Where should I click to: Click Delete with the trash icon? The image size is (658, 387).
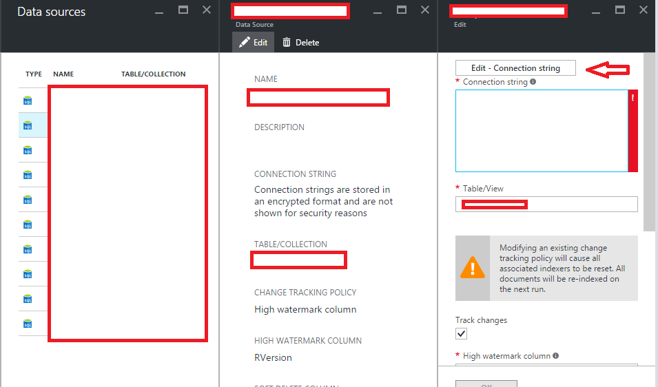(300, 43)
